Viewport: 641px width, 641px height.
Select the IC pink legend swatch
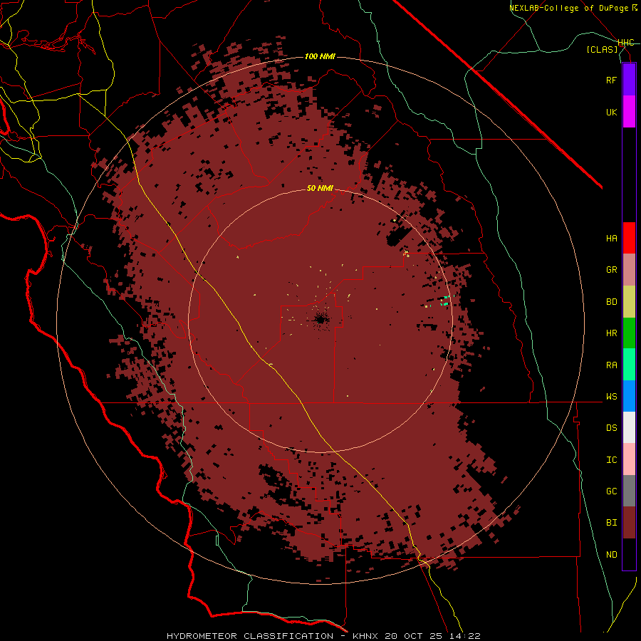(x=629, y=459)
